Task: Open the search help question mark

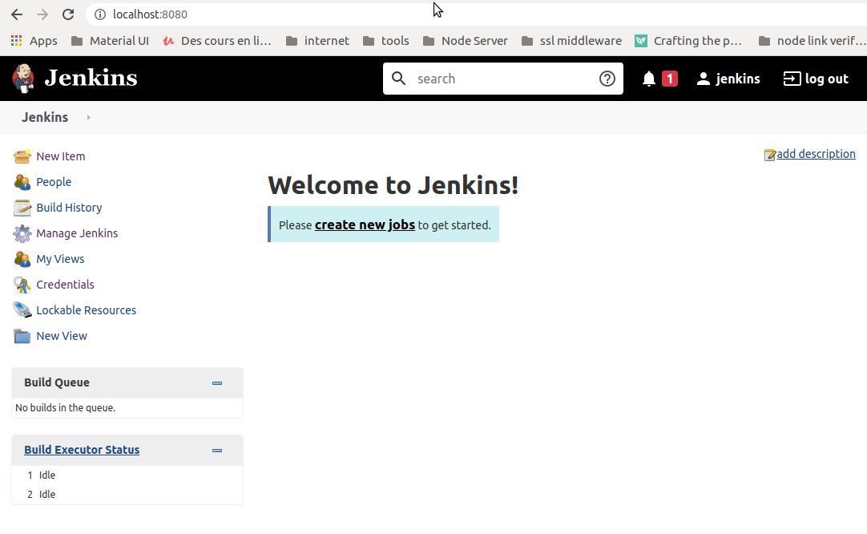Action: 607,78
